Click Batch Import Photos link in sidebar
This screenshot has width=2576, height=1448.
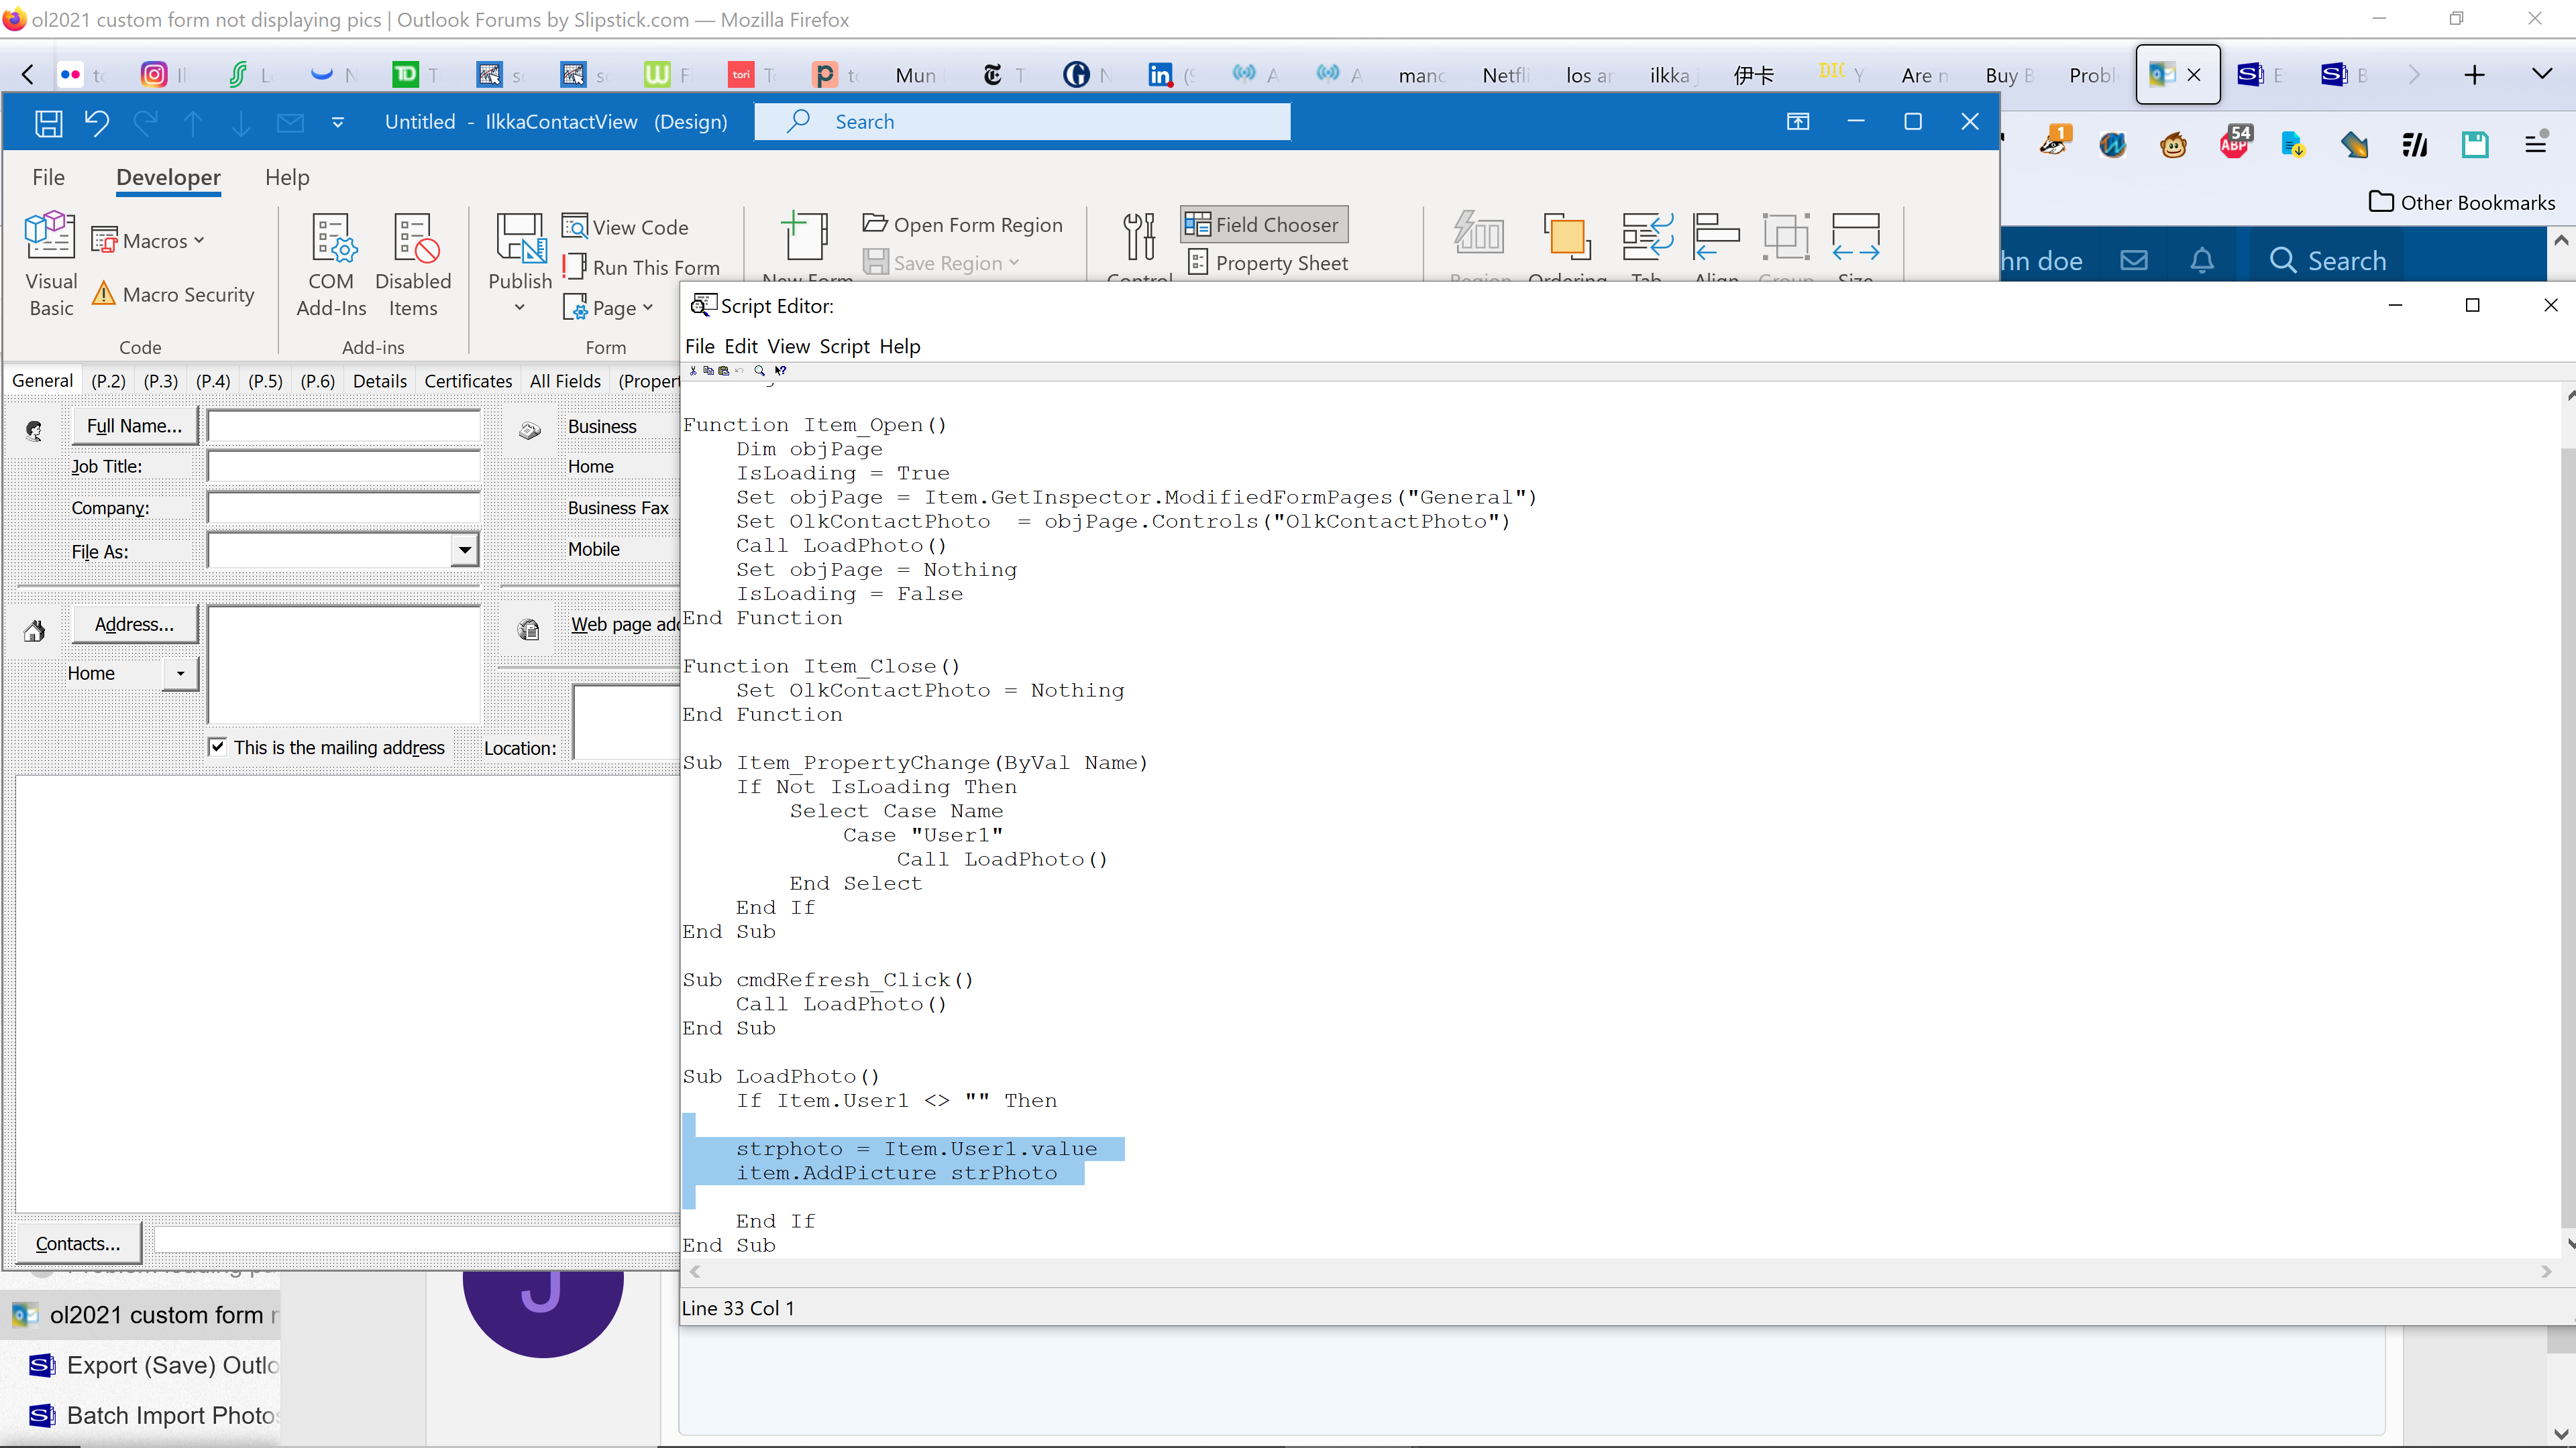(155, 1415)
